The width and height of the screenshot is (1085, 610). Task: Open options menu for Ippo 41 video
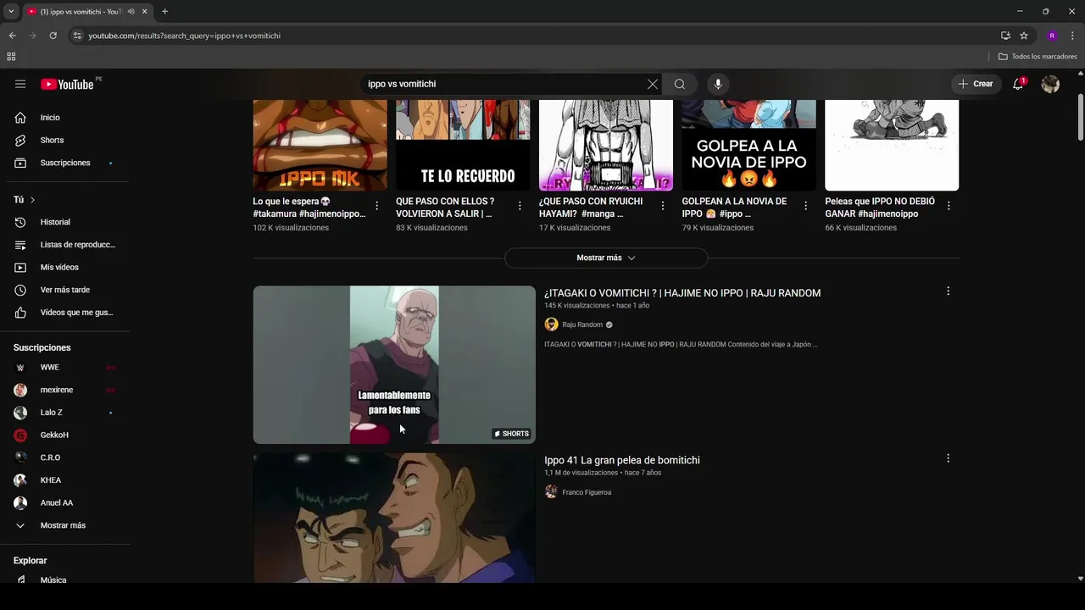[948, 458]
